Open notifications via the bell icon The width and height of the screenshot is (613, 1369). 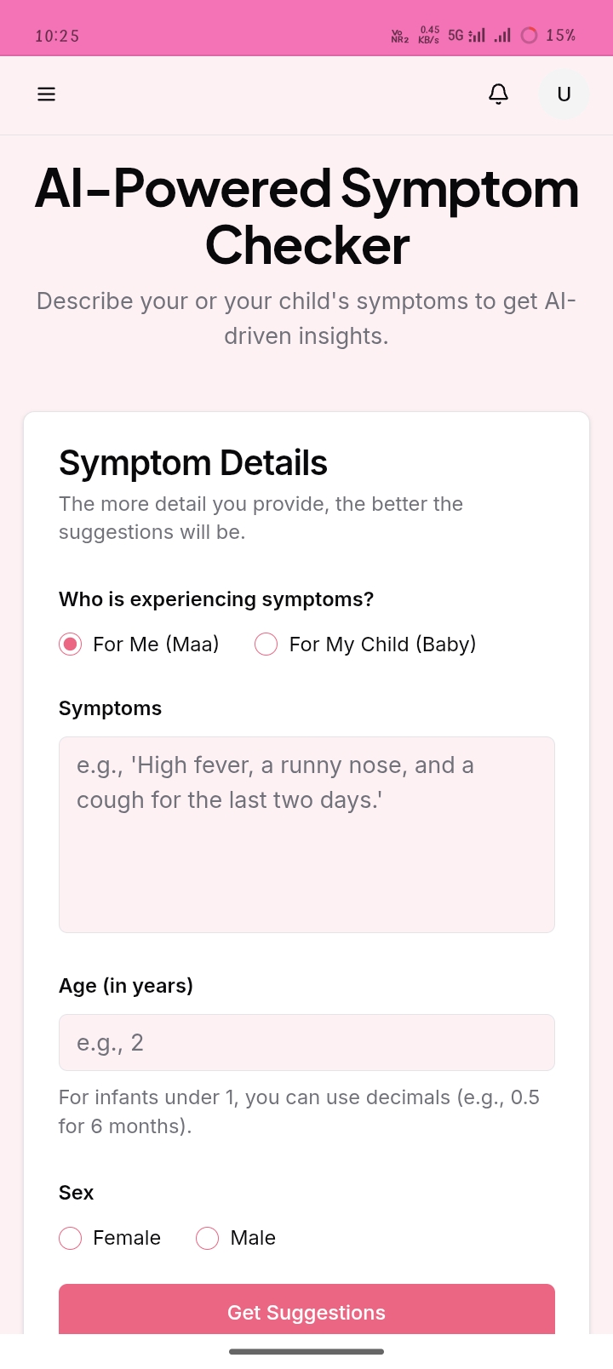pos(499,95)
